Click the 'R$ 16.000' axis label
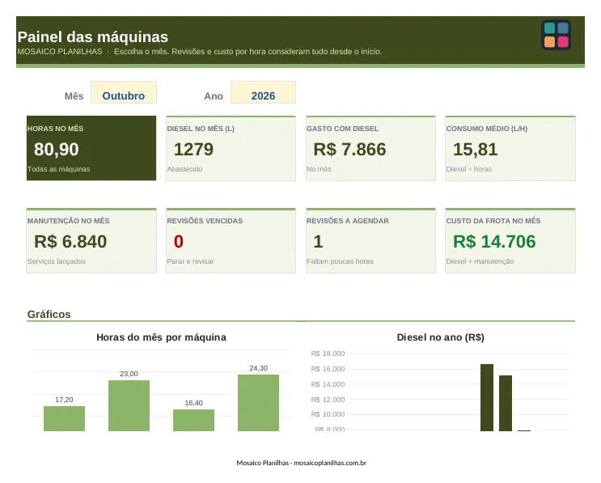 [328, 369]
